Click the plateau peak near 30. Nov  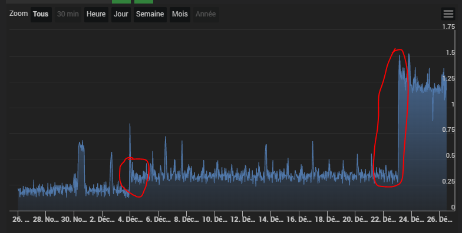[81, 144]
